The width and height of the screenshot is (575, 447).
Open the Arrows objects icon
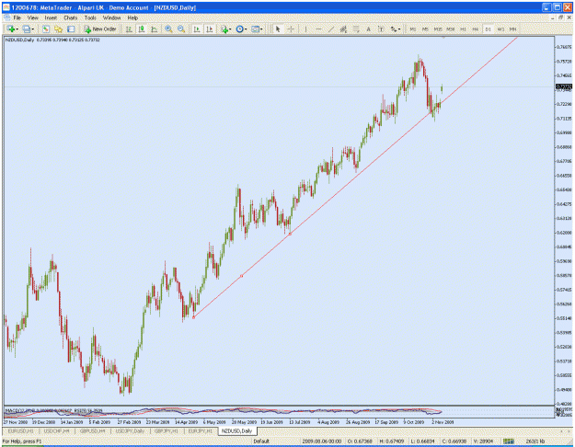coord(393,29)
